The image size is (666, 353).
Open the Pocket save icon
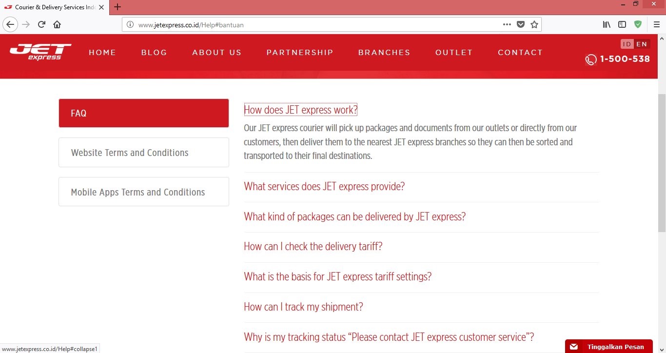tap(521, 24)
